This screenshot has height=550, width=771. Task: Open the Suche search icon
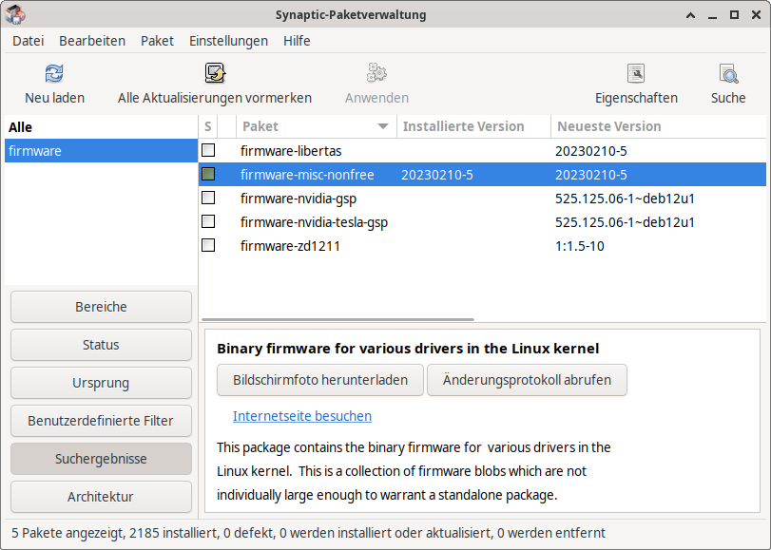(x=728, y=74)
